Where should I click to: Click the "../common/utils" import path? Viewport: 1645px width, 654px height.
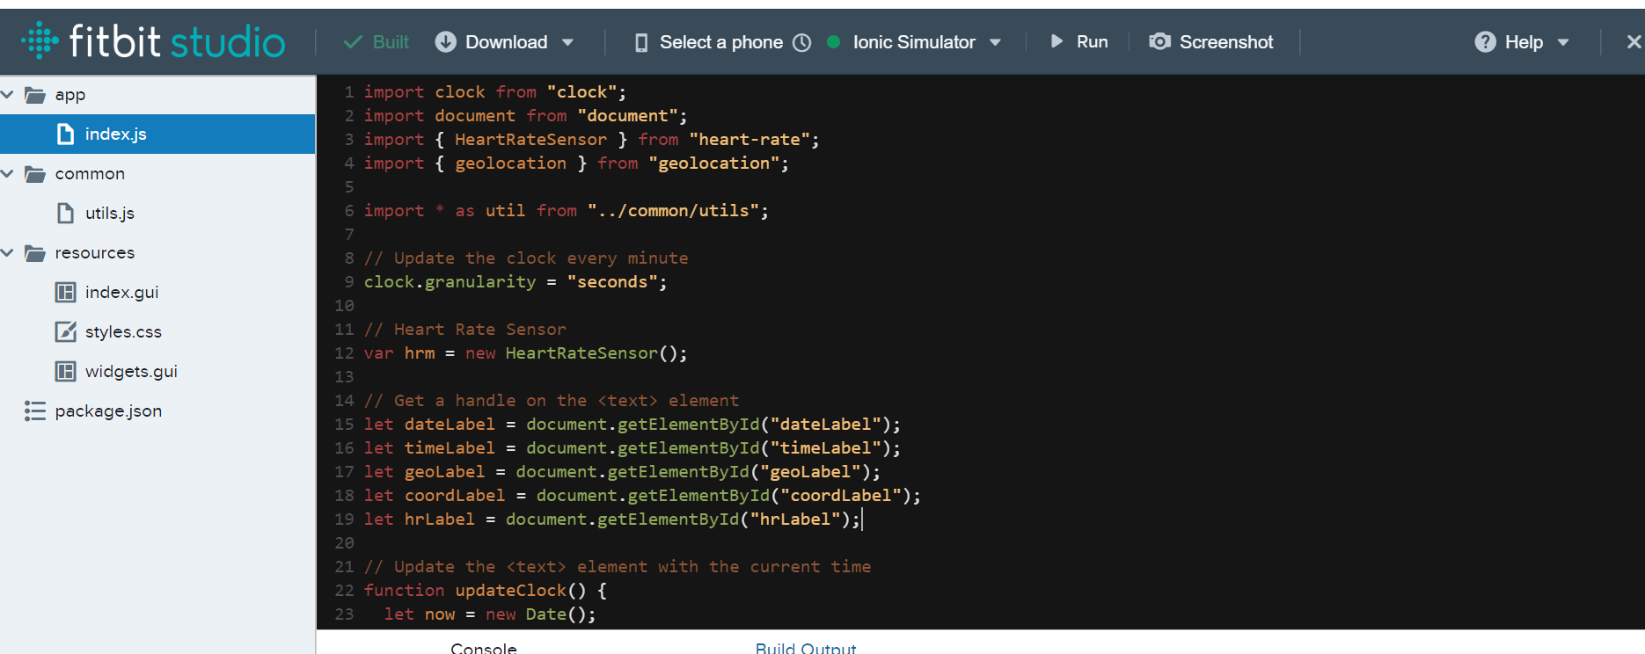pyautogui.click(x=673, y=211)
